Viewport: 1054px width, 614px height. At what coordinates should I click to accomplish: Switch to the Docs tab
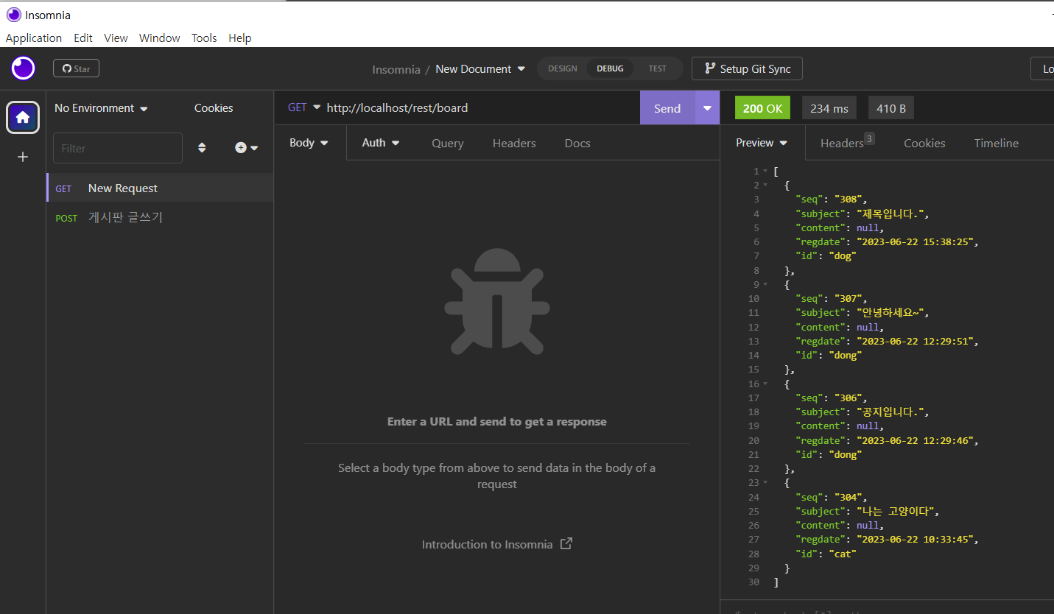(x=577, y=144)
